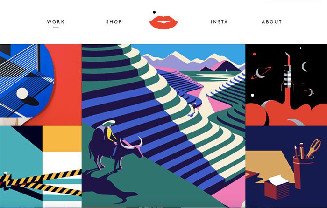This screenshot has width=327, height=208.
Task: Click the underline indicator beneath WORK
Action: click(x=56, y=28)
